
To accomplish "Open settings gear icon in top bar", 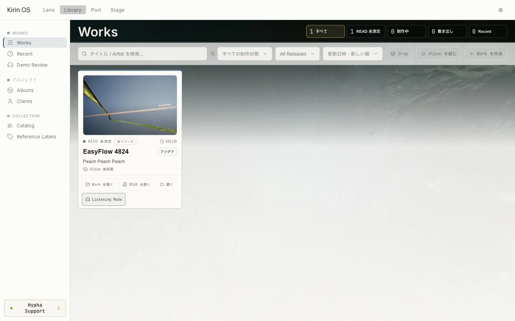I will tap(501, 10).
